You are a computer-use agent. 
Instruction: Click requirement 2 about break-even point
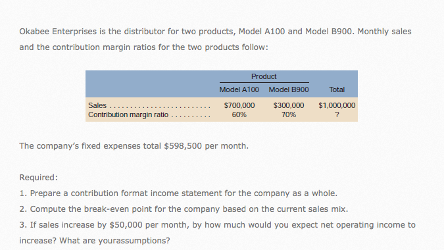pyautogui.click(x=184, y=209)
